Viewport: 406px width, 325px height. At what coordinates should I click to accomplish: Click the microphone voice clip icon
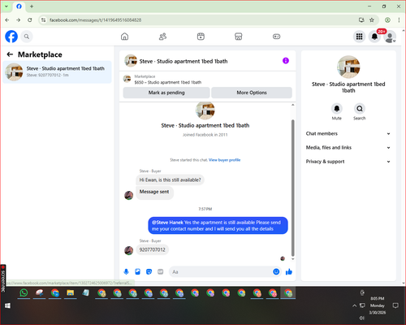pyautogui.click(x=126, y=271)
